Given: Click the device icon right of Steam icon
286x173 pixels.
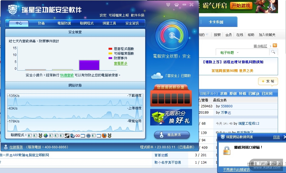Looking at the screenshot, I should tap(72, 136).
